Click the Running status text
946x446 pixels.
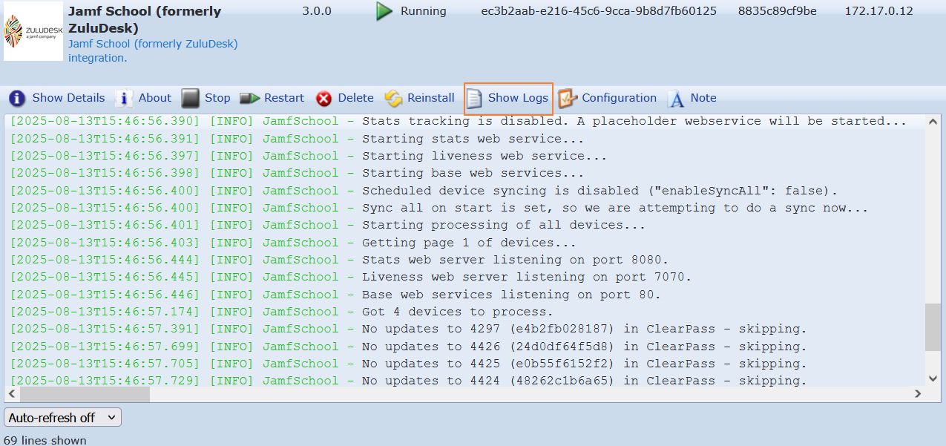click(x=424, y=11)
